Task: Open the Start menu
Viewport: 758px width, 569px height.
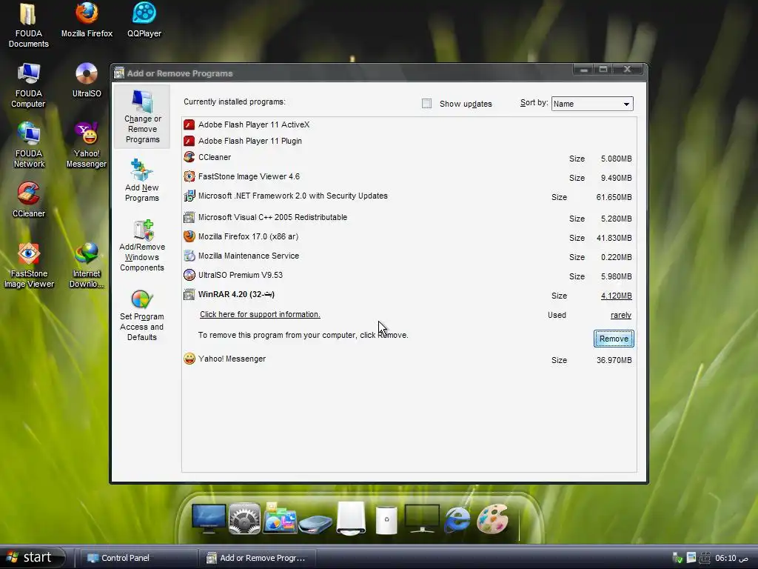Action: (x=32, y=557)
